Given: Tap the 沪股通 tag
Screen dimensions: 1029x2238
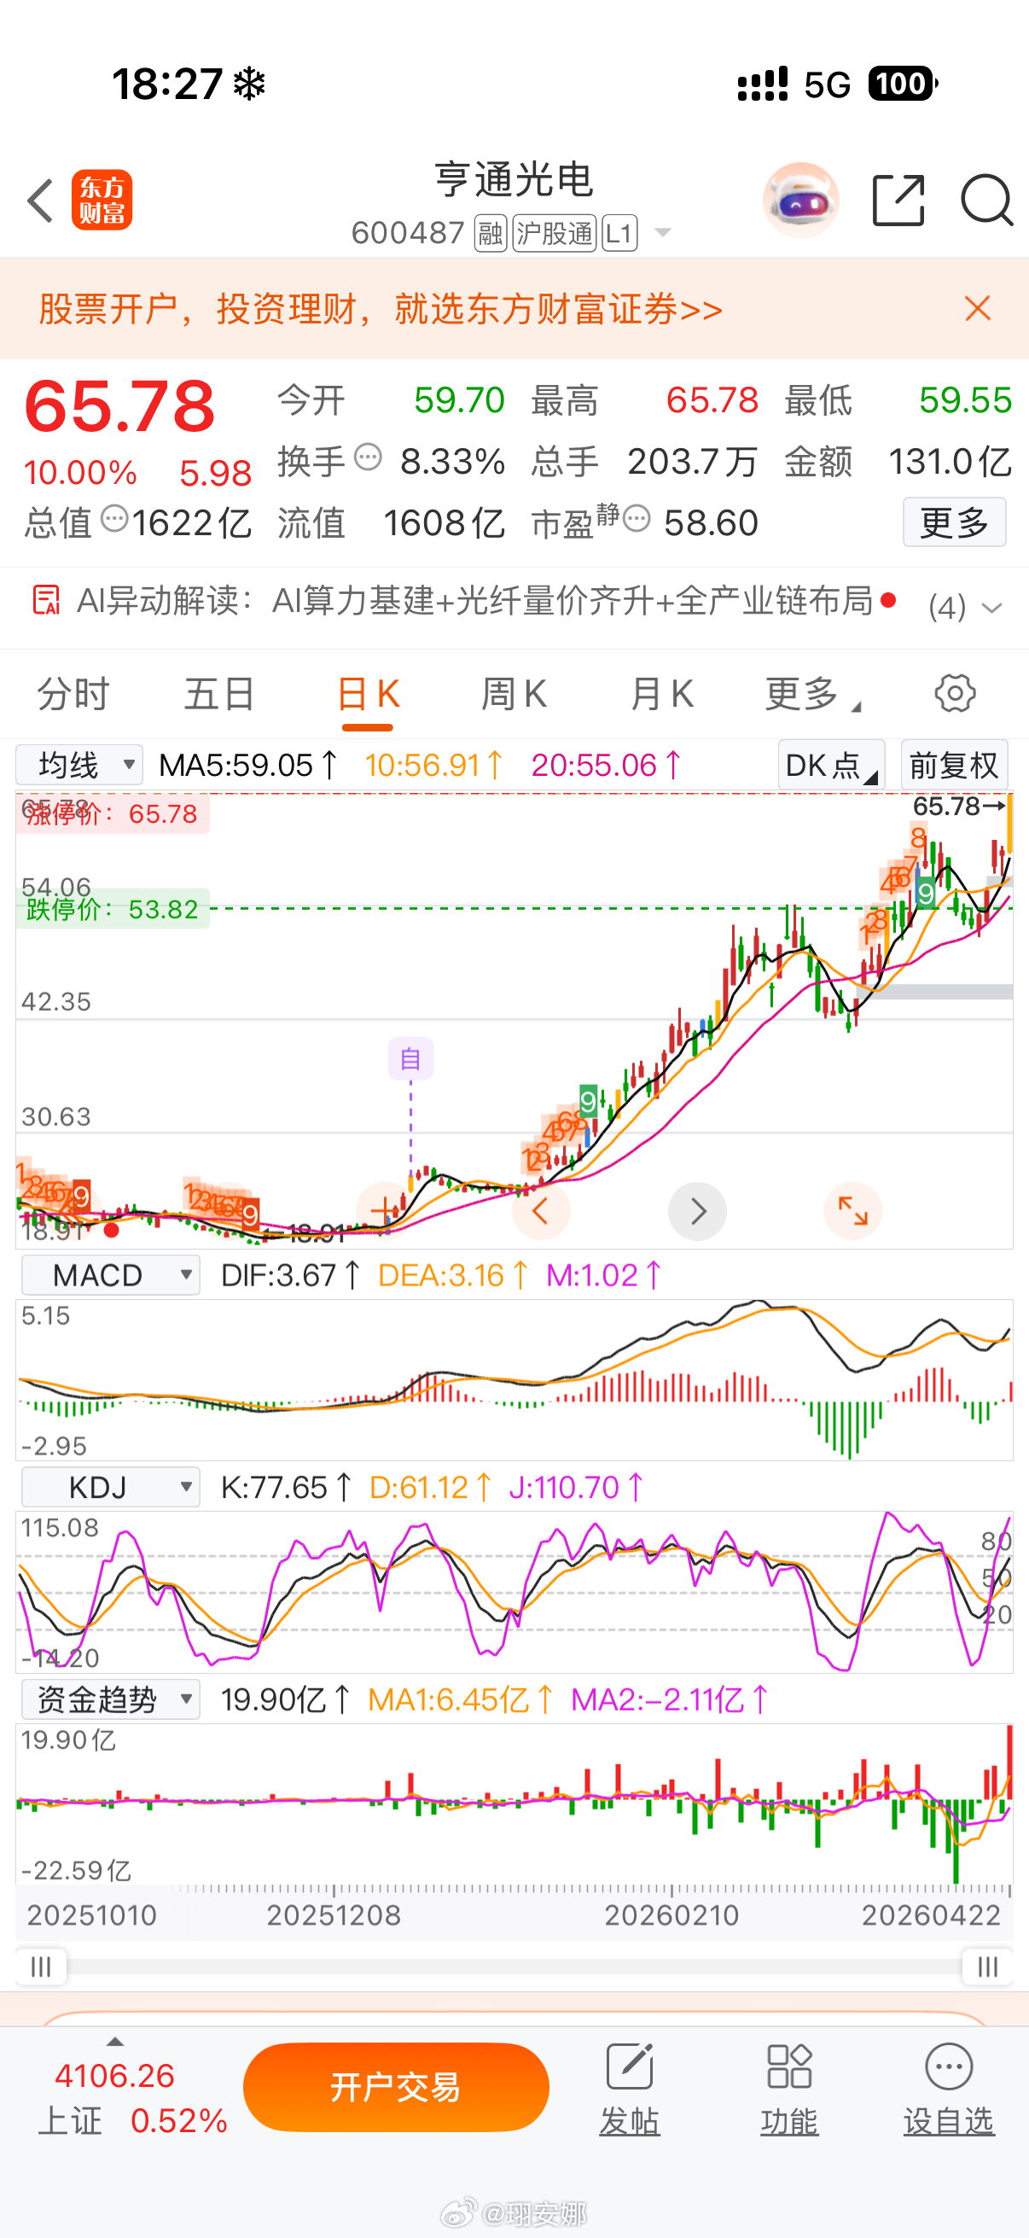Looking at the screenshot, I should tap(554, 233).
